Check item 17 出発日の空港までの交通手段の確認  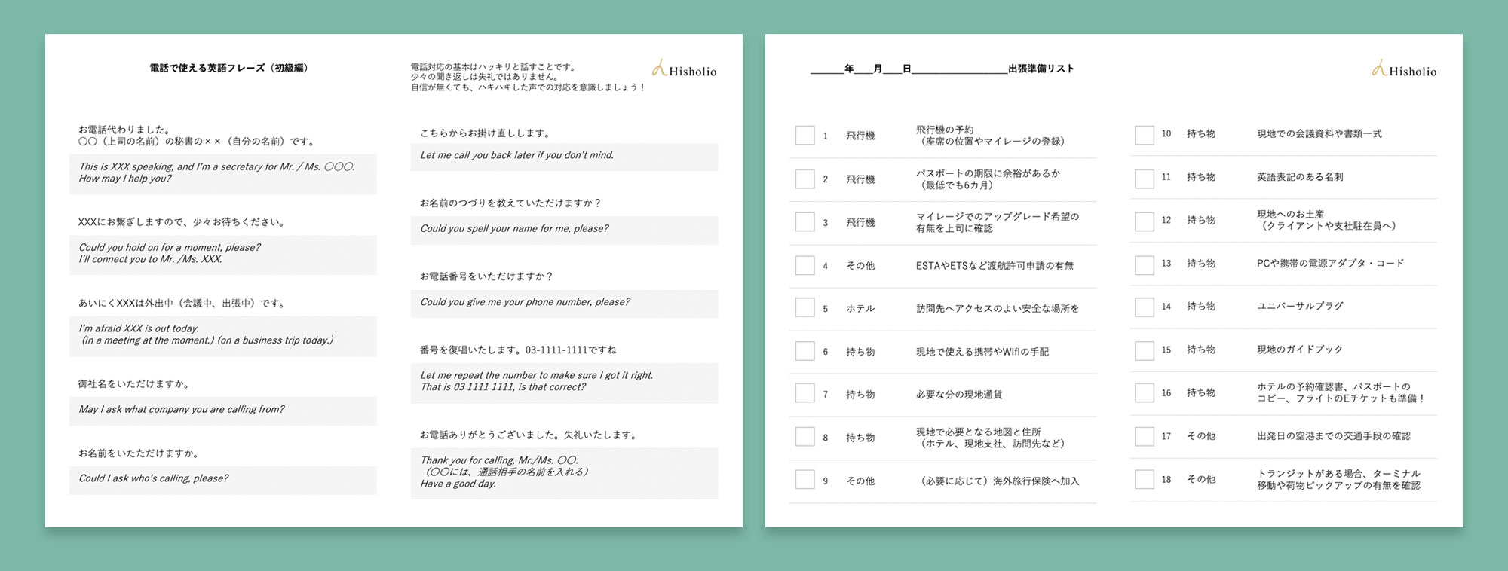pos(1144,437)
